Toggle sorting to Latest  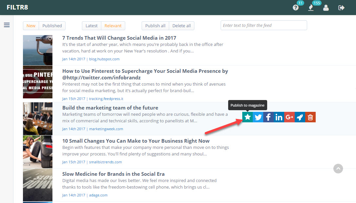(91, 26)
